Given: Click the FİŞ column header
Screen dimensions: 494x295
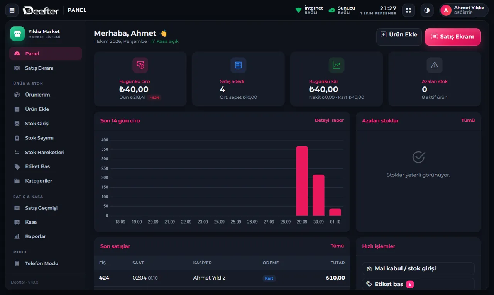Looking at the screenshot, I should tap(102, 263).
